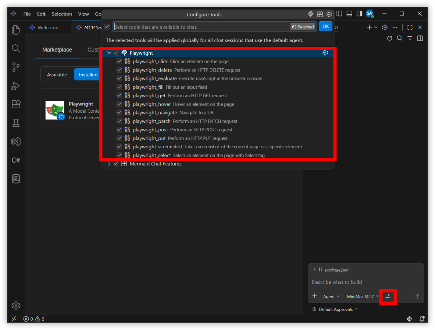
Task: Click the Copilot sparkle icon in status bar
Action: click(409, 319)
